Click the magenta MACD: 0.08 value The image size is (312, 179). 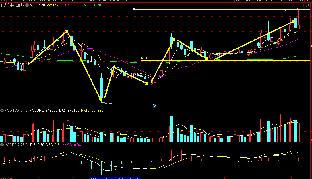pyautogui.click(x=72, y=145)
